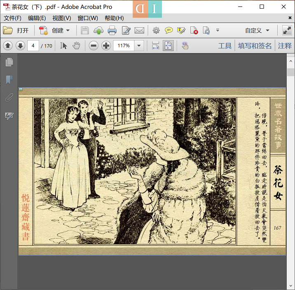Viewport: 295px width, 290px height.
Task: Open the 编辑(E) menu
Action: (x=37, y=18)
